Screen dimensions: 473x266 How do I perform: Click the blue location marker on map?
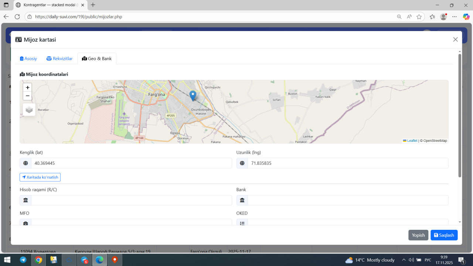pos(193,95)
